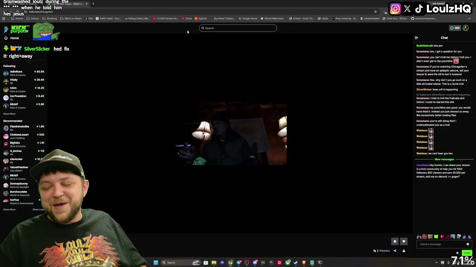476x267 pixels.
Task: Open Steam from the taskbar
Action: pyautogui.click(x=296, y=263)
